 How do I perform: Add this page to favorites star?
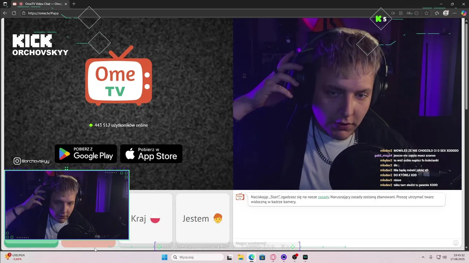point(426,13)
